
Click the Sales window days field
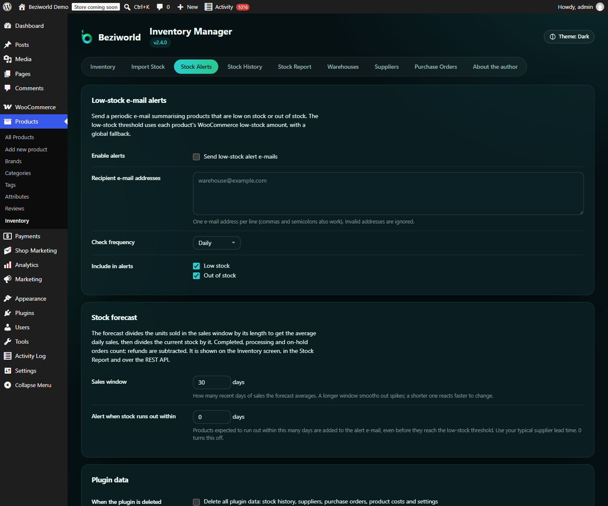pyautogui.click(x=212, y=382)
